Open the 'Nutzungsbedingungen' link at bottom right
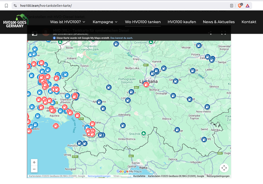 [x=218, y=176]
